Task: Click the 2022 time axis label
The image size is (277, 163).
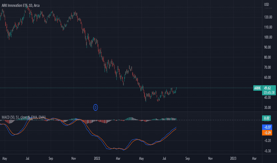Action: (97, 159)
